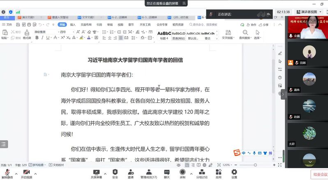Click the 共享屏幕 share screen icon
Image resolution: width=328 pixels, height=180 pixels.
click(97, 173)
